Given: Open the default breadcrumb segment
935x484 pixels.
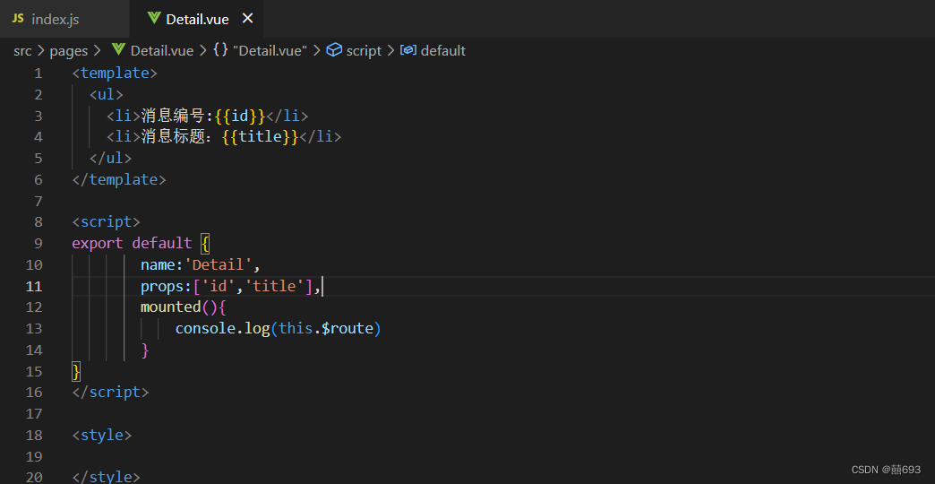Looking at the screenshot, I should 443,51.
